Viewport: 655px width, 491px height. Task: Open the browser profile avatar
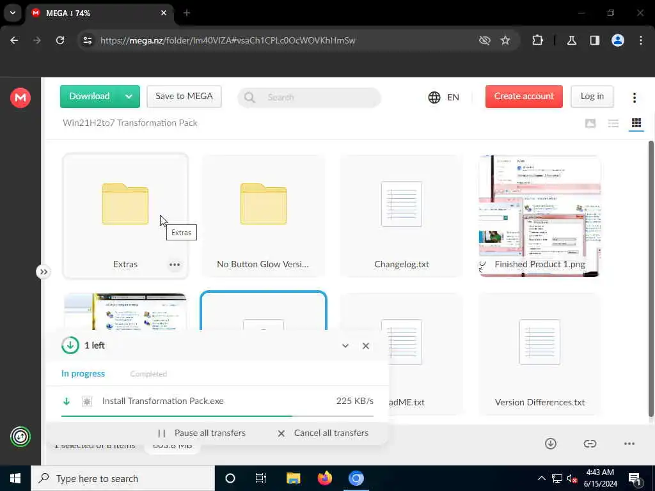(618, 40)
